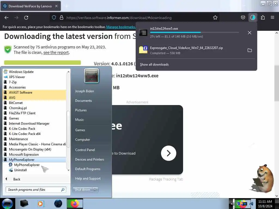The height and width of the screenshot is (209, 279).
Task: Click the Shut down button
Action: 82,190
